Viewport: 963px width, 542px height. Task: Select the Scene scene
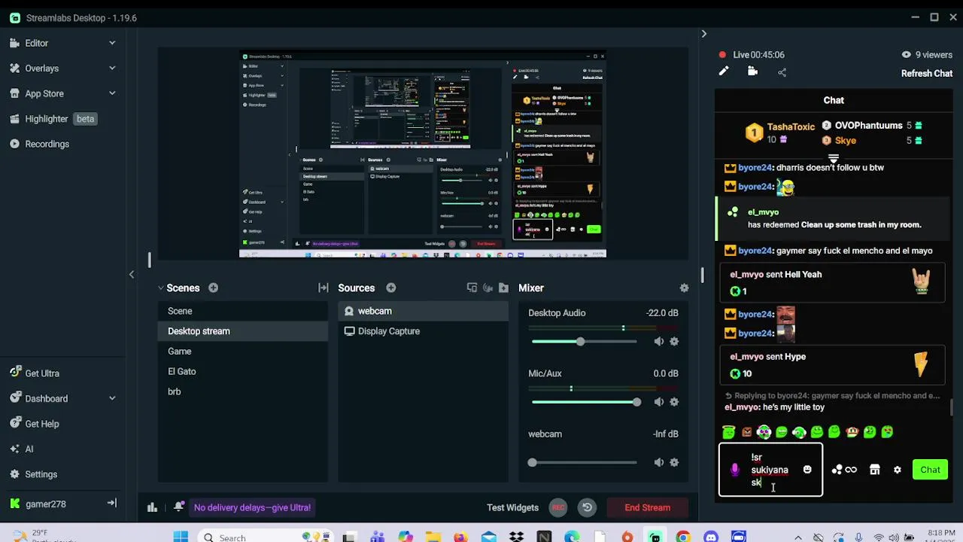pyautogui.click(x=242, y=311)
